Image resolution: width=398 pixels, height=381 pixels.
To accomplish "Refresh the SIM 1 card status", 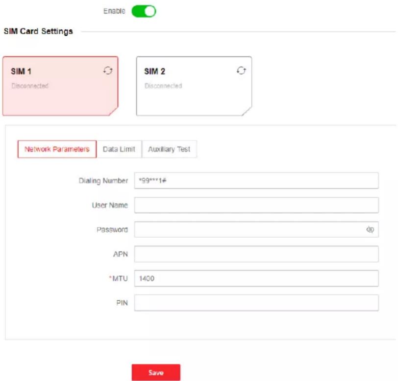I will (108, 70).
